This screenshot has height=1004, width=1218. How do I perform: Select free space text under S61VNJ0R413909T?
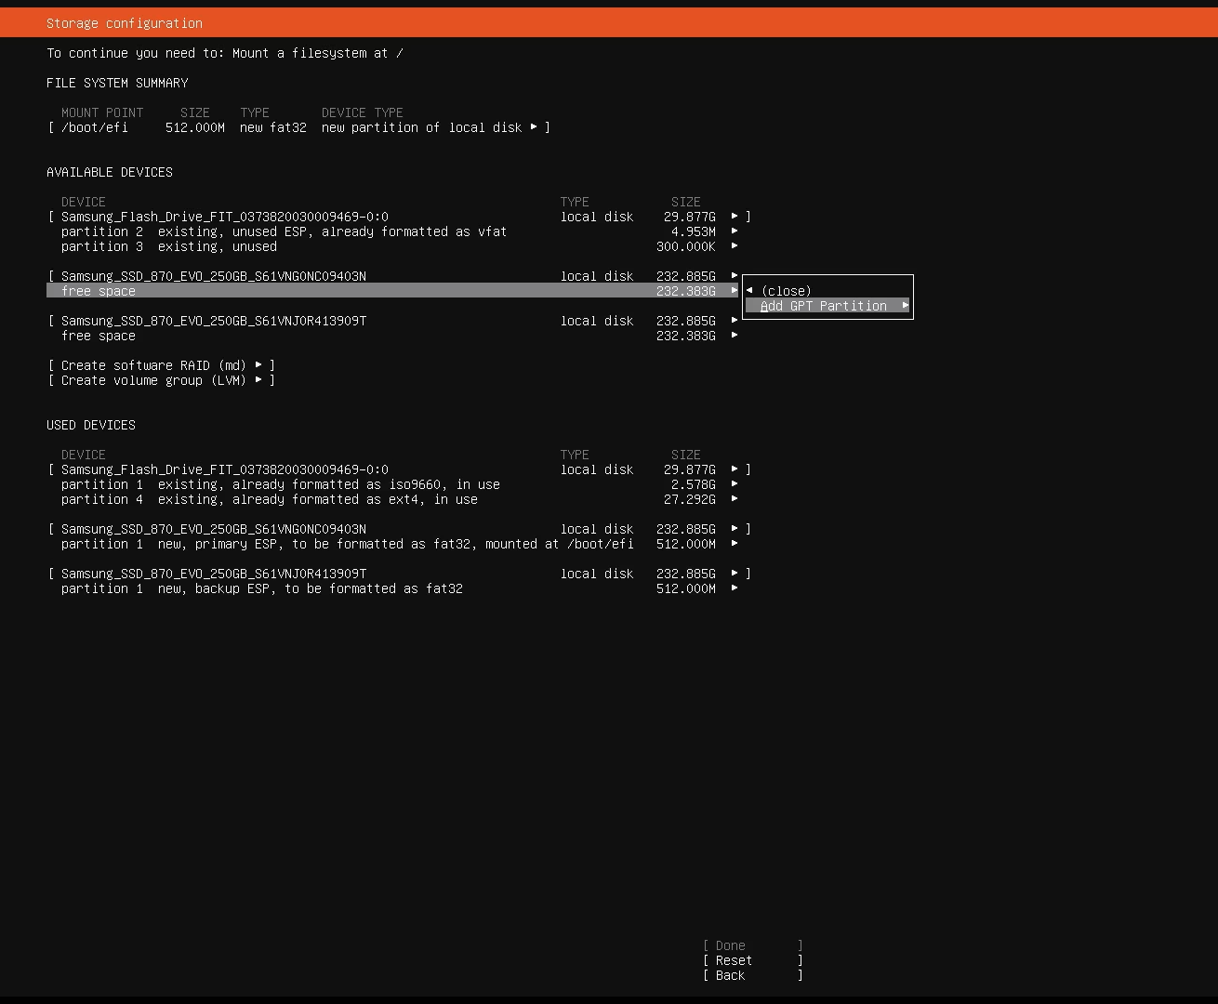99,336
